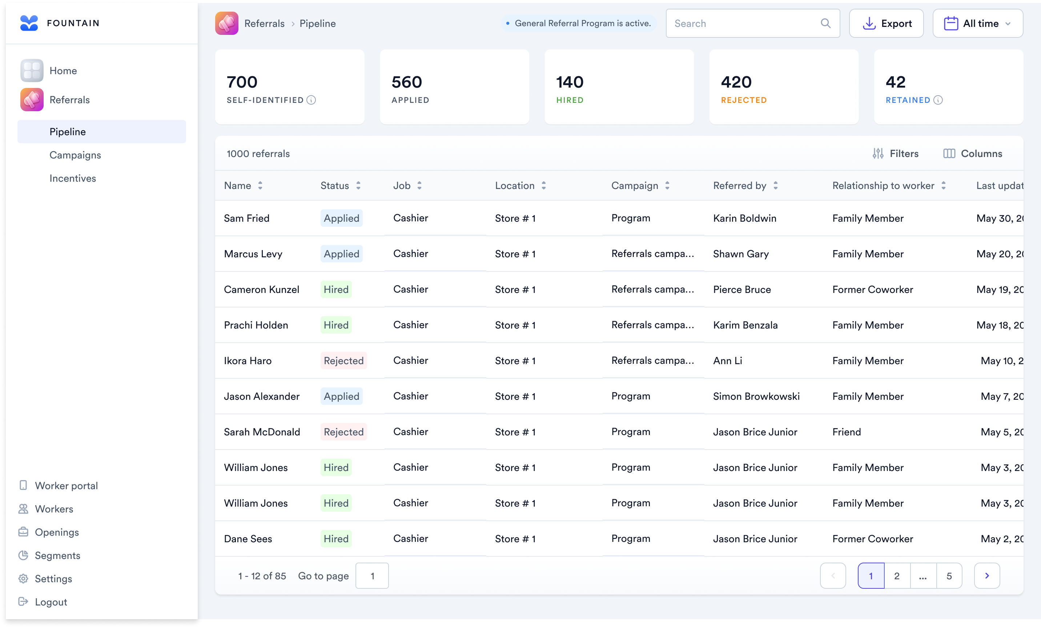Expand the All time date dropdown
This screenshot has height=628, width=1041.
point(978,23)
